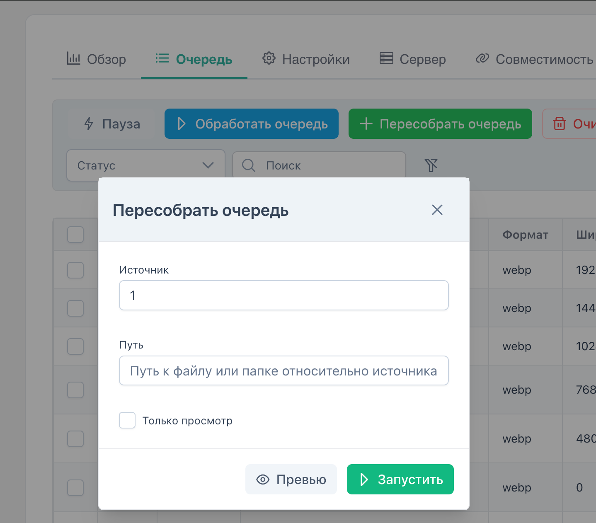This screenshot has width=596, height=523.
Task: Click the Превью button
Action: tap(291, 479)
